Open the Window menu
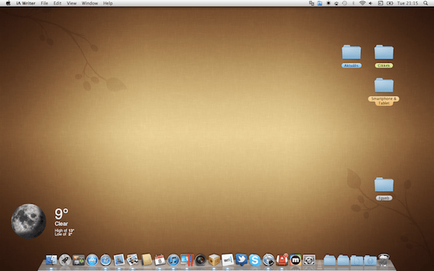434x271 pixels. 90,4
